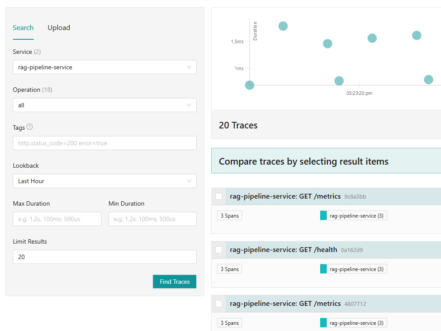
Task: Click the 20 Traces heading
Action: pyautogui.click(x=238, y=125)
